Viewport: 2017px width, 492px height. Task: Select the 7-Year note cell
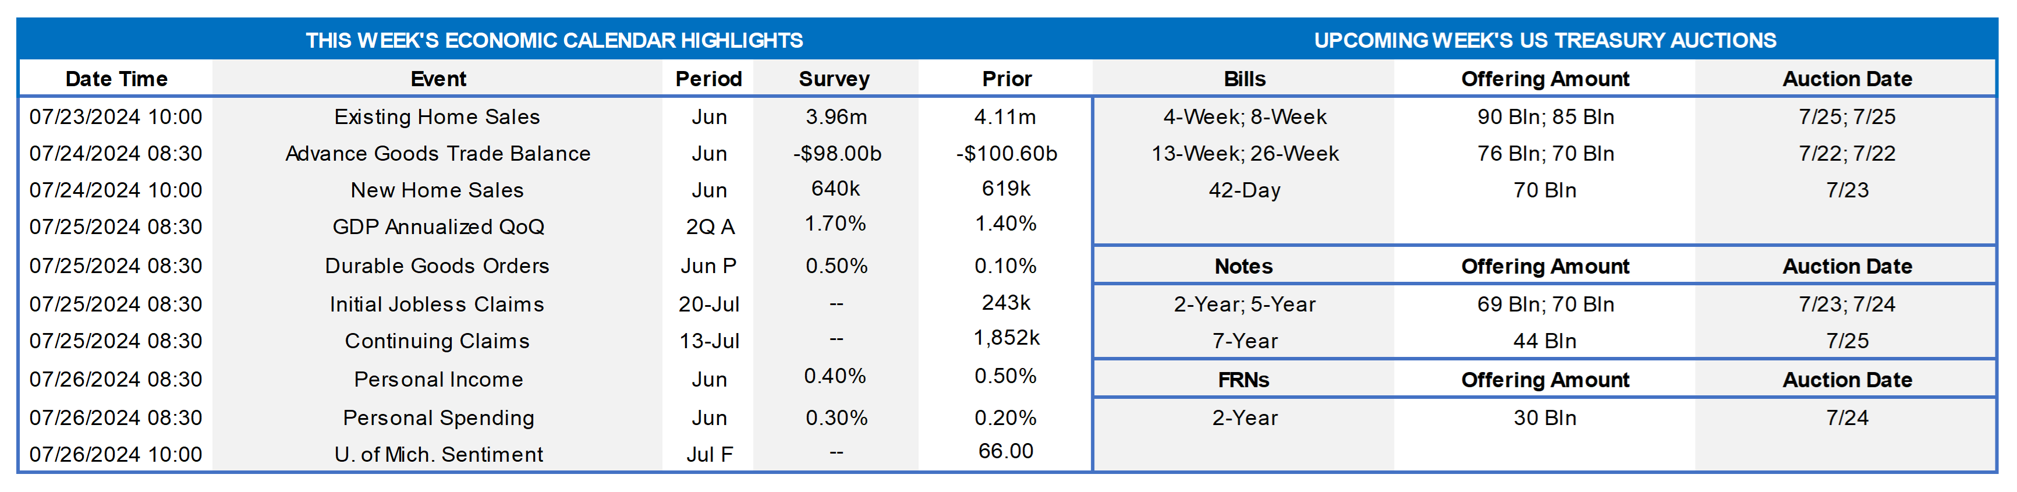coord(1244,342)
